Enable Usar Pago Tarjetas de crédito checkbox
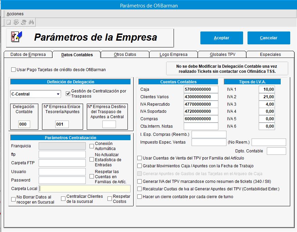 (x=13, y=70)
